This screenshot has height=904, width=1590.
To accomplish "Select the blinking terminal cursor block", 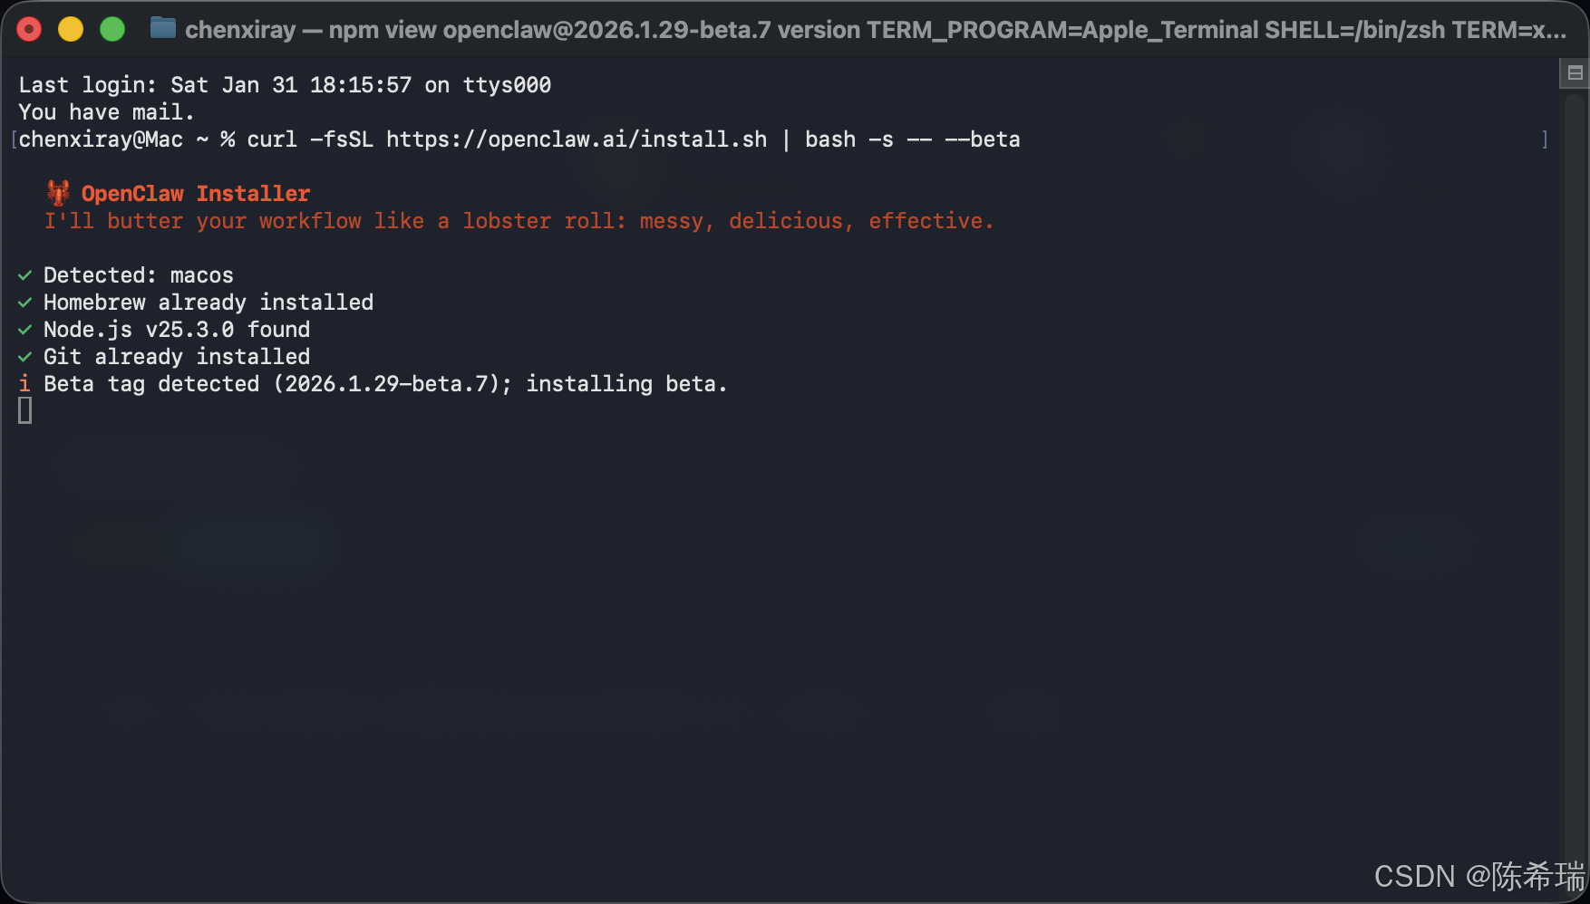I will (x=25, y=410).
